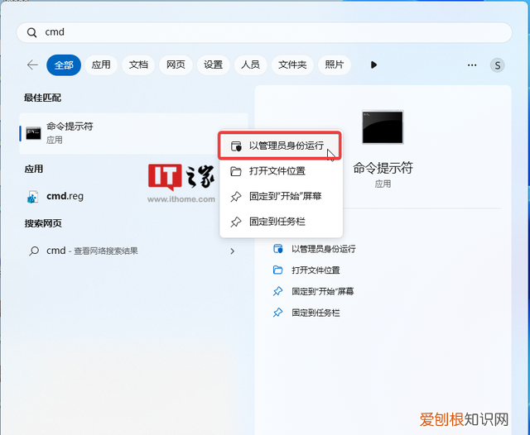Screen dimensions: 530x435
Task: Open the cmd.reg result
Action: click(65, 196)
